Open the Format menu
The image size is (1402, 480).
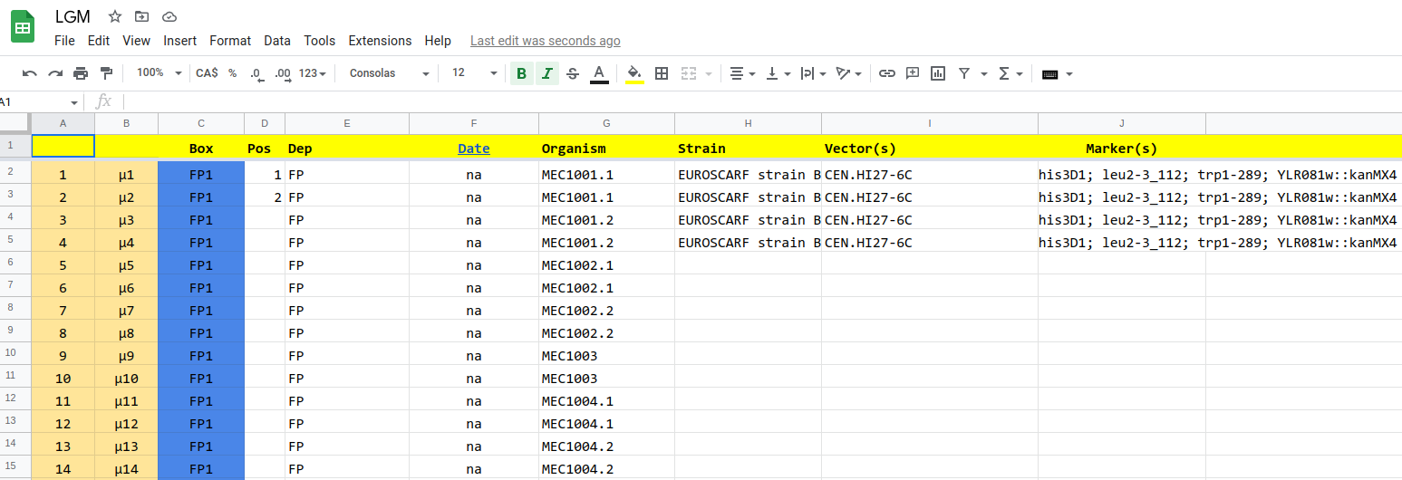(230, 41)
